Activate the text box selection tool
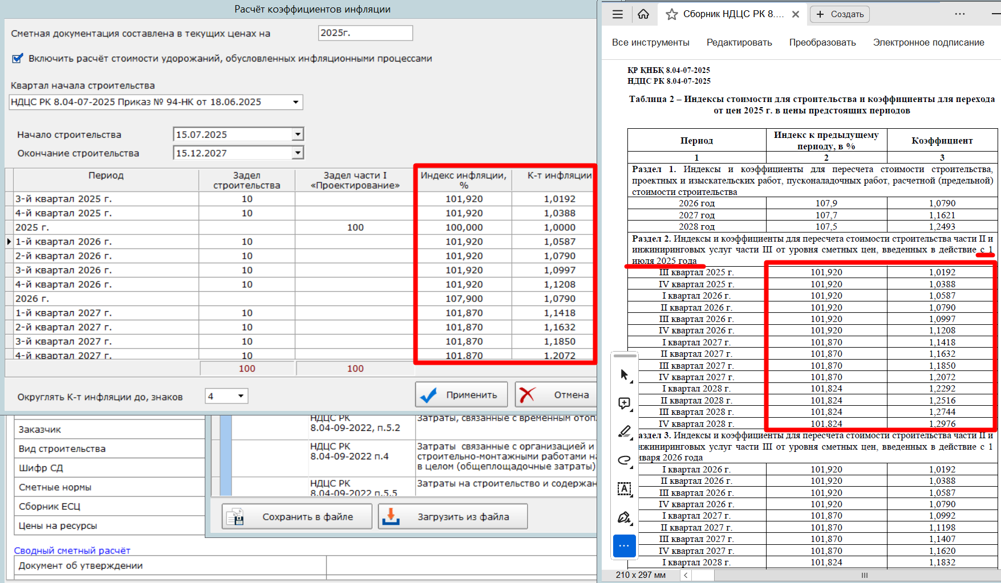Image resolution: width=1001 pixels, height=583 pixels. click(x=625, y=489)
